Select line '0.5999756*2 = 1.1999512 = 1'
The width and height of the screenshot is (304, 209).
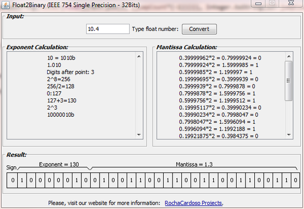[217, 101]
